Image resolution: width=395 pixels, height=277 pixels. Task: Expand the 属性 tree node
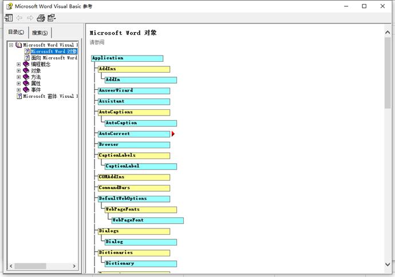coord(19,84)
